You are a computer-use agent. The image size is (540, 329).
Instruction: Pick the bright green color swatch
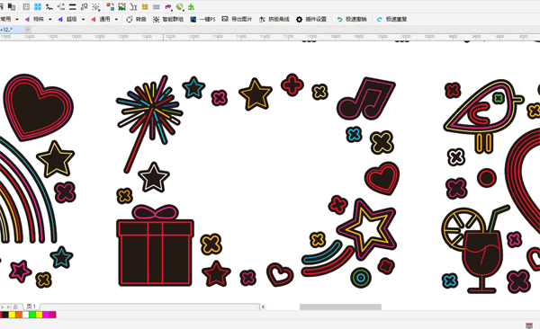coord(32,315)
